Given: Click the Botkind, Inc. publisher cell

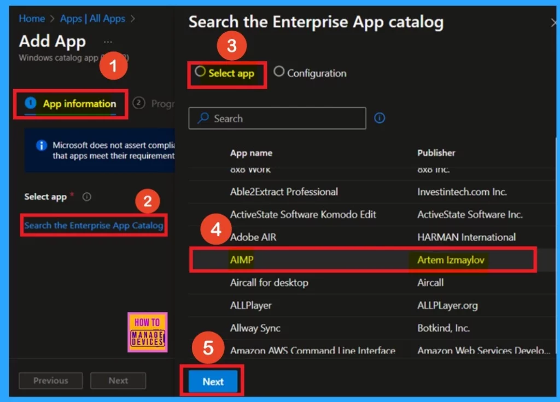Looking at the screenshot, I should (x=443, y=328).
